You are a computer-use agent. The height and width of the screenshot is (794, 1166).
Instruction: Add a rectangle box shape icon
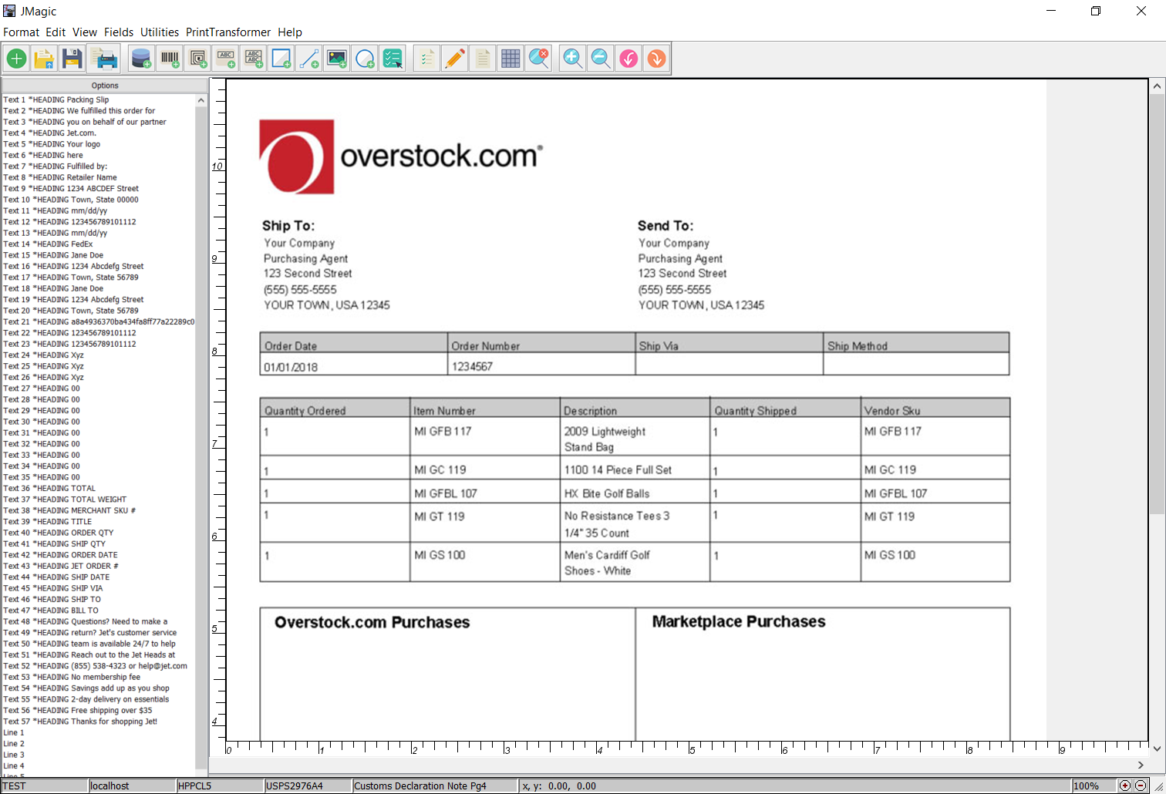coord(281,59)
